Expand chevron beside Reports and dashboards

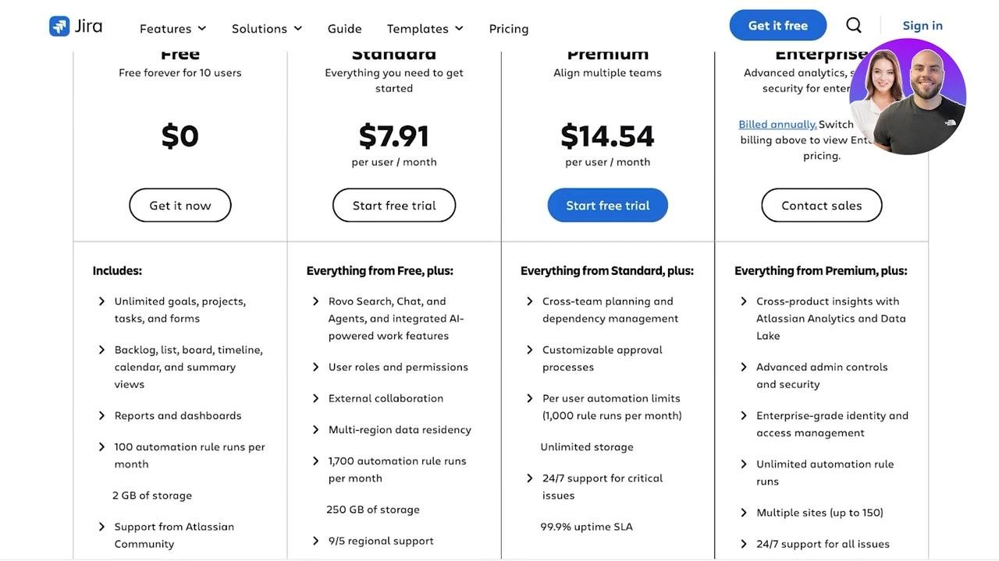point(101,415)
